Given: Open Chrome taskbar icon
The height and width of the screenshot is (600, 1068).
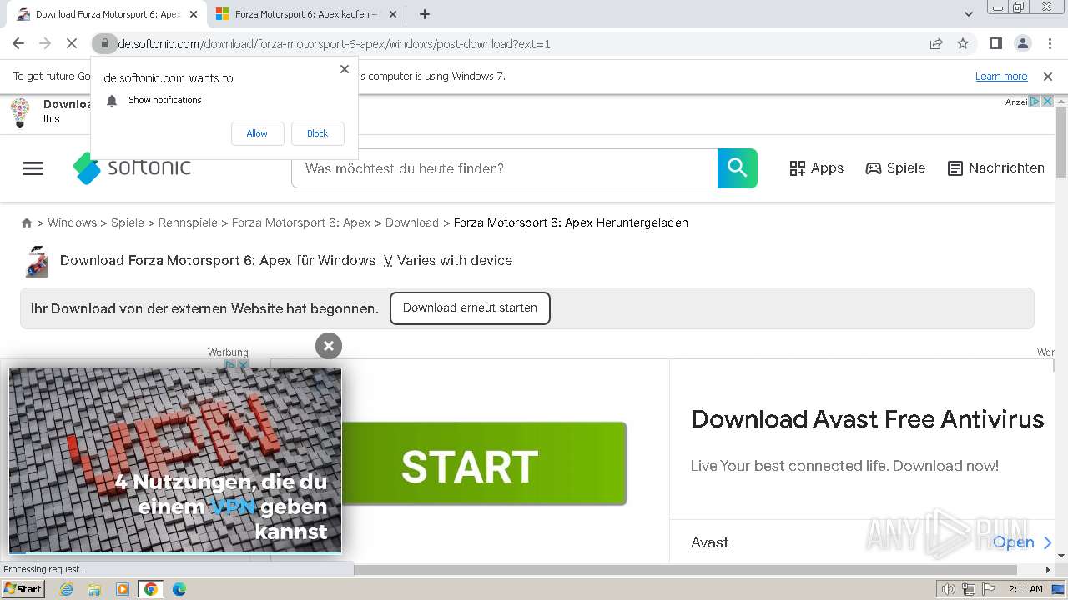Looking at the screenshot, I should click(151, 589).
